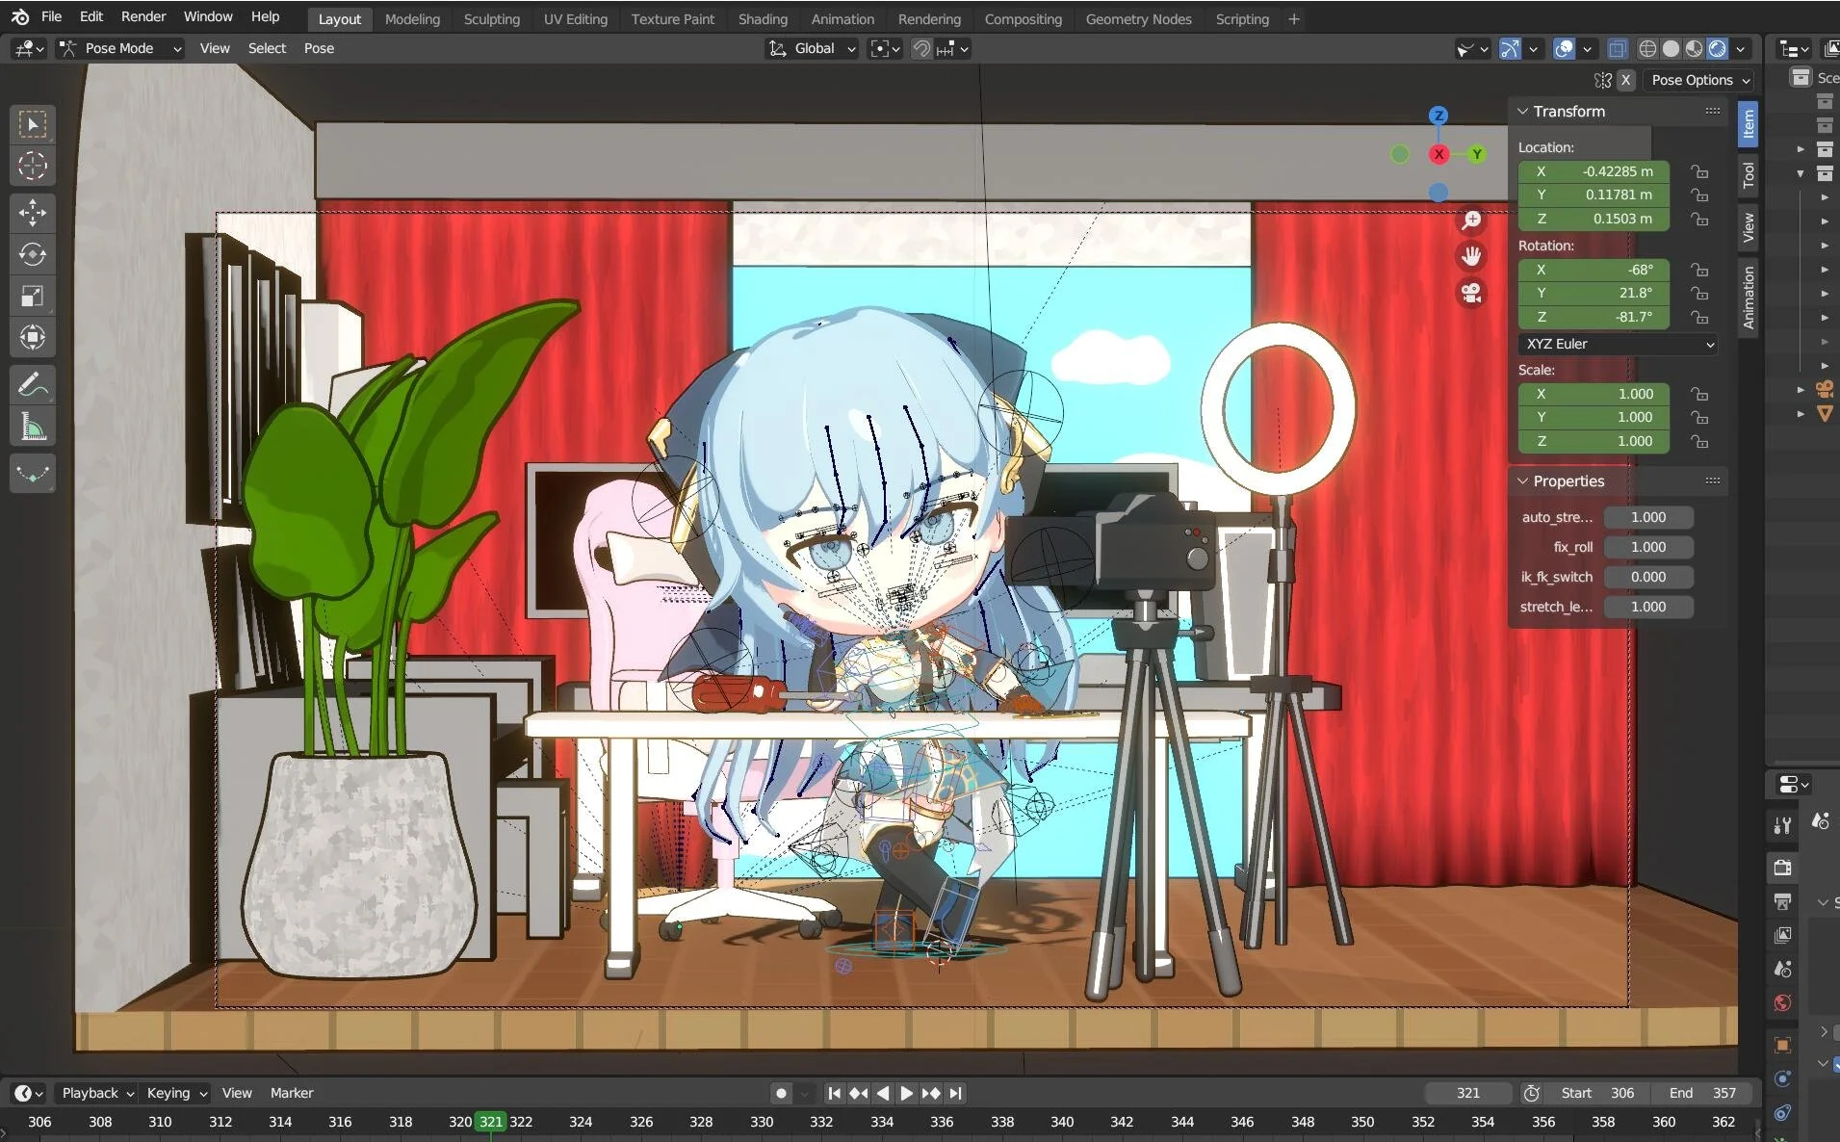The height and width of the screenshot is (1142, 1840).
Task: Play the animation forward
Action: (906, 1093)
